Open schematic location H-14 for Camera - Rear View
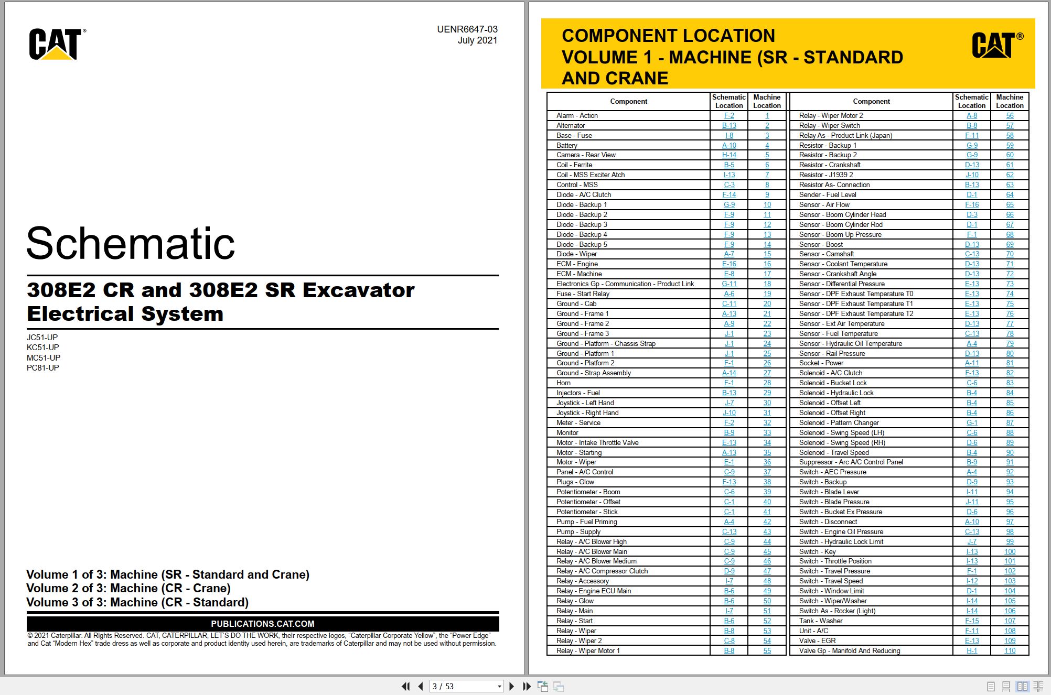Viewport: 1051px width, 695px height. pyautogui.click(x=729, y=155)
